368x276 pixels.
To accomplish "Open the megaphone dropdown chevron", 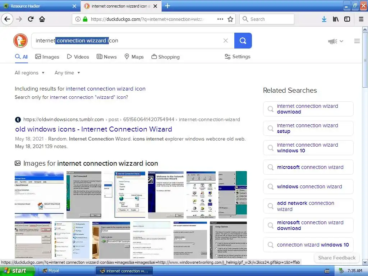I will (x=341, y=41).
